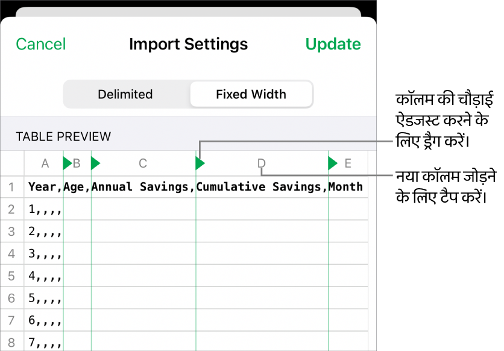Tap the green arrow above Cumulative Savings
504x351 pixels.
pos(199,163)
